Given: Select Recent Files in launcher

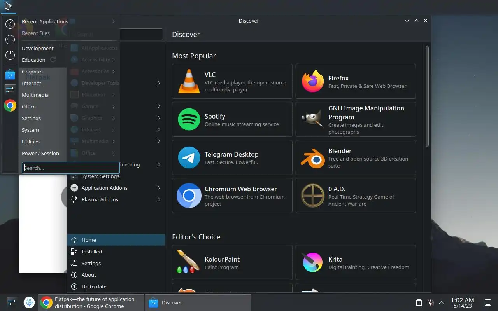Looking at the screenshot, I should click(36, 33).
